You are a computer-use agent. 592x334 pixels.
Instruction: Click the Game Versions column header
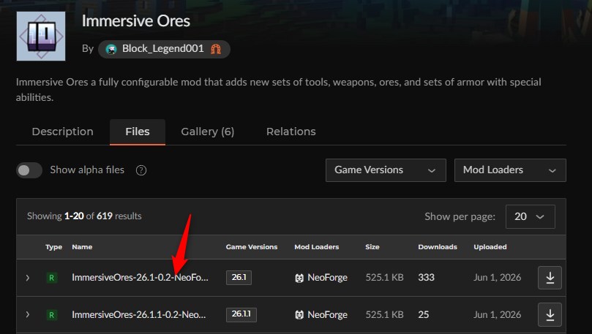point(252,247)
